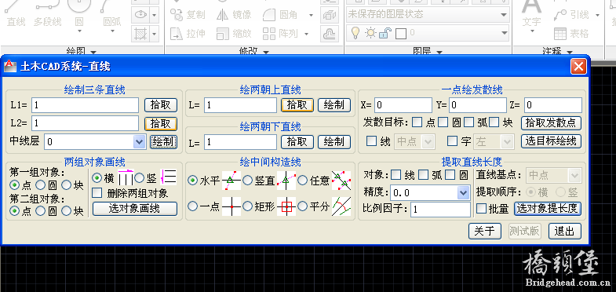The height and width of the screenshot is (292, 616).
Task: Enable the 批量 checkbox
Action: pyautogui.click(x=481, y=209)
